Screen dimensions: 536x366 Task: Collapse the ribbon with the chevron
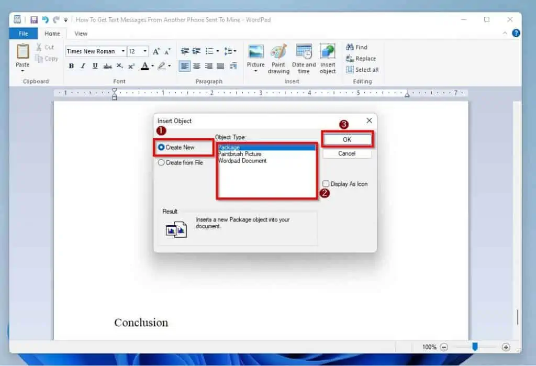[x=505, y=33]
